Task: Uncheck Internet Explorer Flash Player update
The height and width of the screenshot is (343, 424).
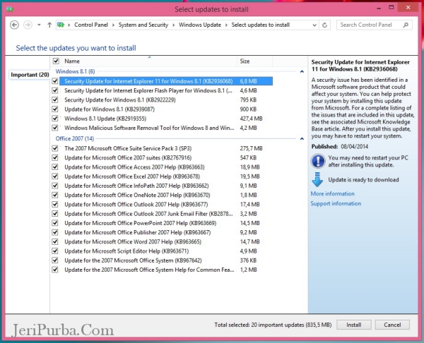Action: click(x=55, y=90)
